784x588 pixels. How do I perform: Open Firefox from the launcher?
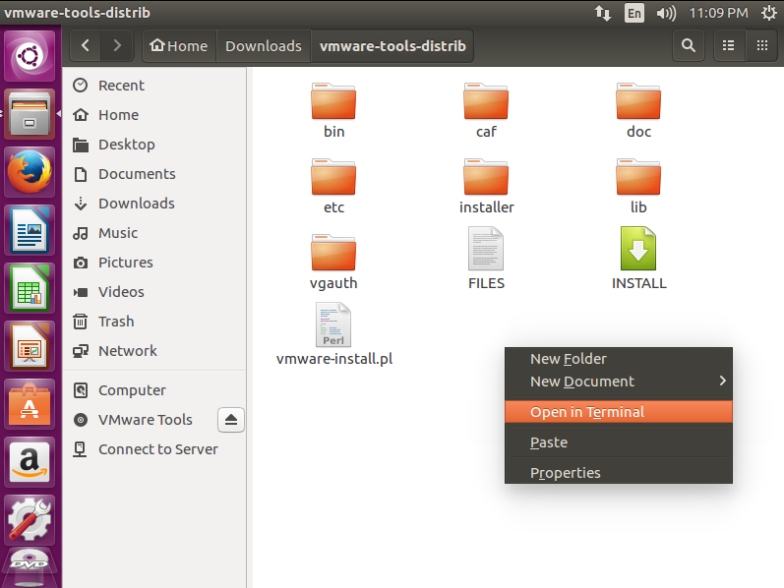pyautogui.click(x=30, y=172)
